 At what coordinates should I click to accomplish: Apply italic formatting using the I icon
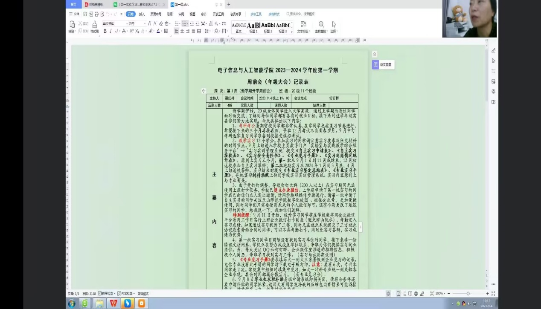[111, 31]
